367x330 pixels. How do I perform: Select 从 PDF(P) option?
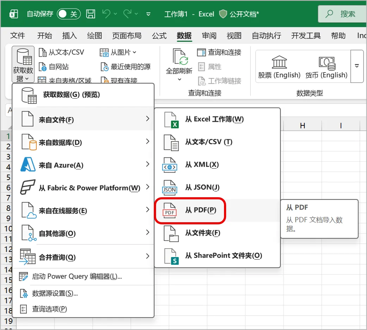coord(217,210)
